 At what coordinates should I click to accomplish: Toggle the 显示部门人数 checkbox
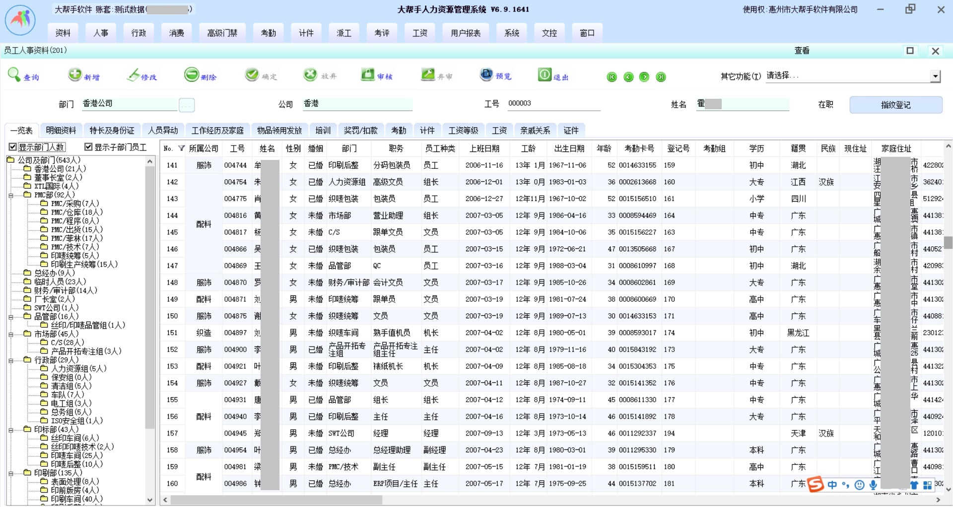(13, 147)
